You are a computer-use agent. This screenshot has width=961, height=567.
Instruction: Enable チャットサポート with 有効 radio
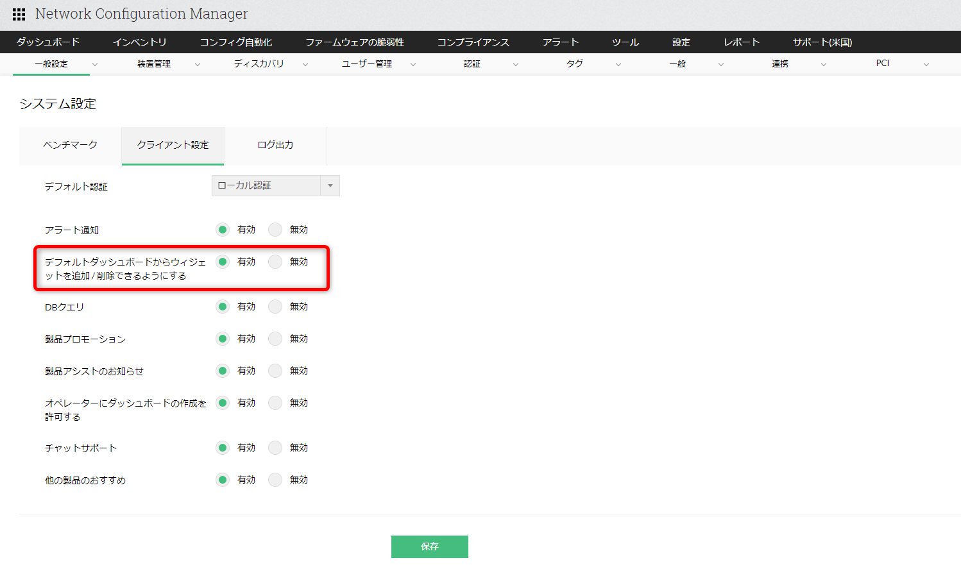click(223, 448)
